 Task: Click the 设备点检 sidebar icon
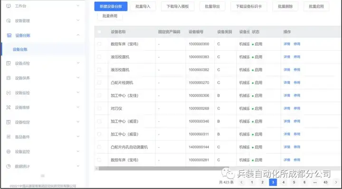[x=8, y=63]
